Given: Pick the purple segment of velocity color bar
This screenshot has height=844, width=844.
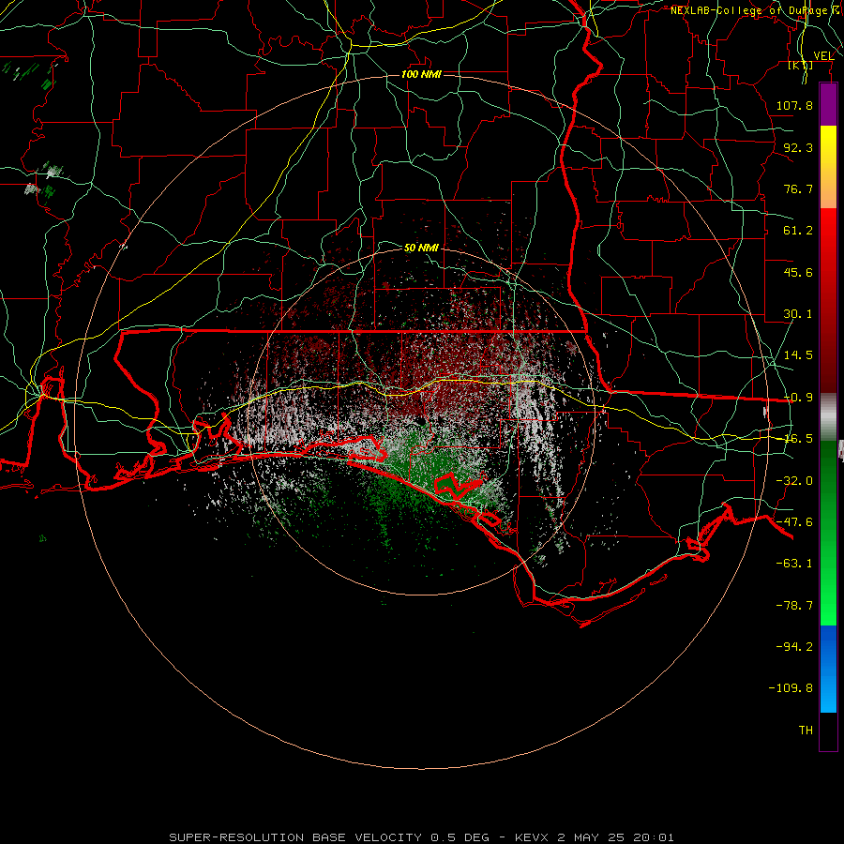Looking at the screenshot, I should (x=828, y=104).
